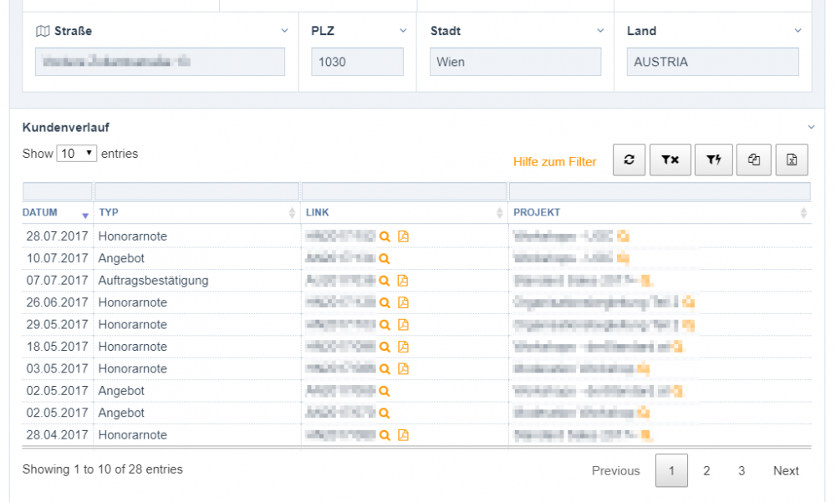Image resolution: width=836 pixels, height=502 pixels.
Task: Open the Hilfe zum Filter link
Action: (554, 162)
